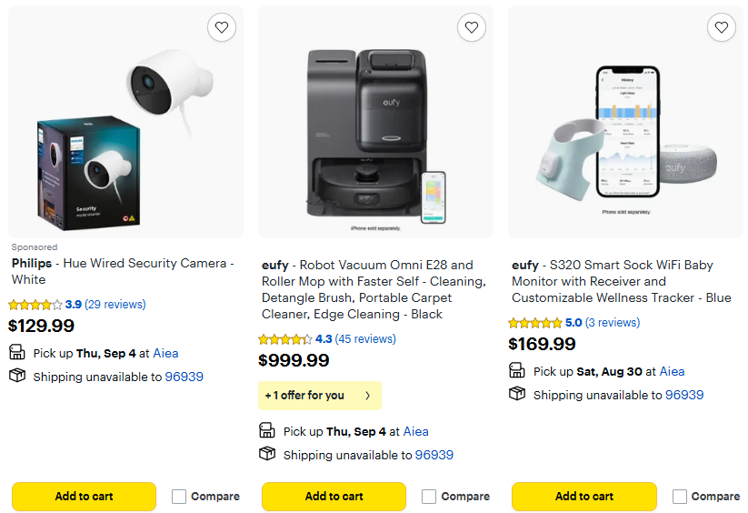Click shipping box icon under Philips camera

click(x=17, y=376)
